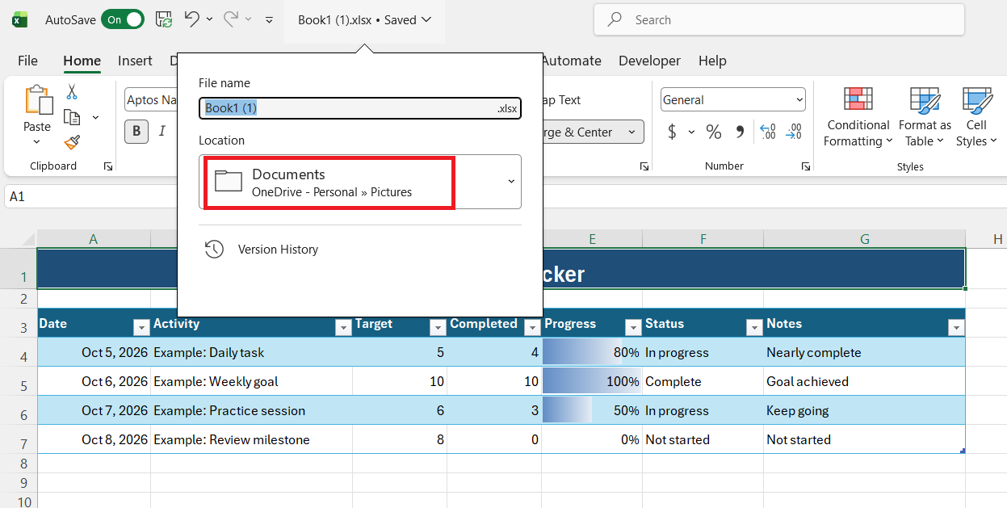Open the Activity column filter arrow
This screenshot has height=508, width=1007.
[342, 327]
